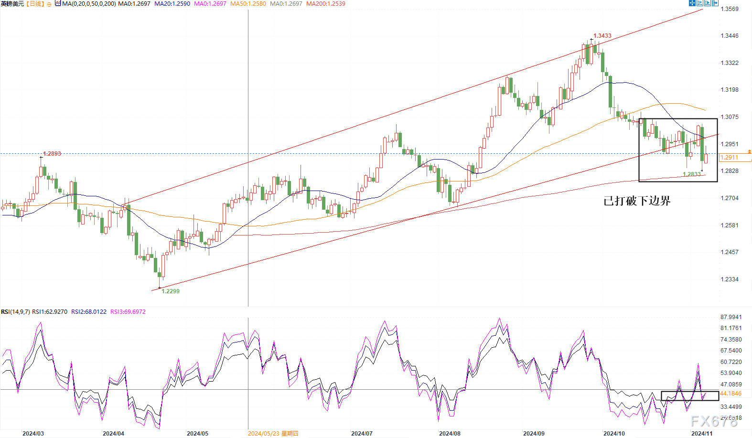Viewport: 752px width, 438px height.
Task: Click the 英镑美元 symbol name
Action: pos(12,4)
